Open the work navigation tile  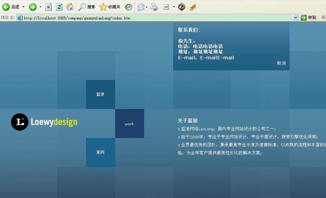[130, 124]
